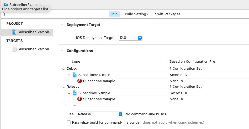249x129 pixels.
Task: Open the command-line build configuration dropdown
Action: [x=100, y=114]
